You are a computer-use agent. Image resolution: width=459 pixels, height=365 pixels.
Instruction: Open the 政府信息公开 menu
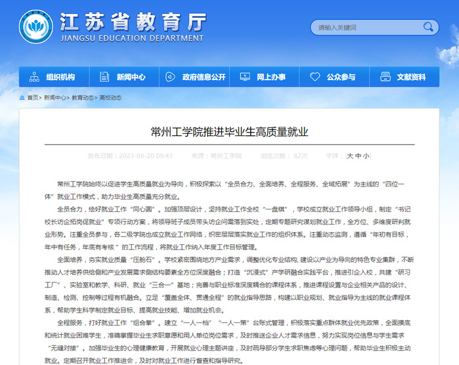[x=194, y=77]
